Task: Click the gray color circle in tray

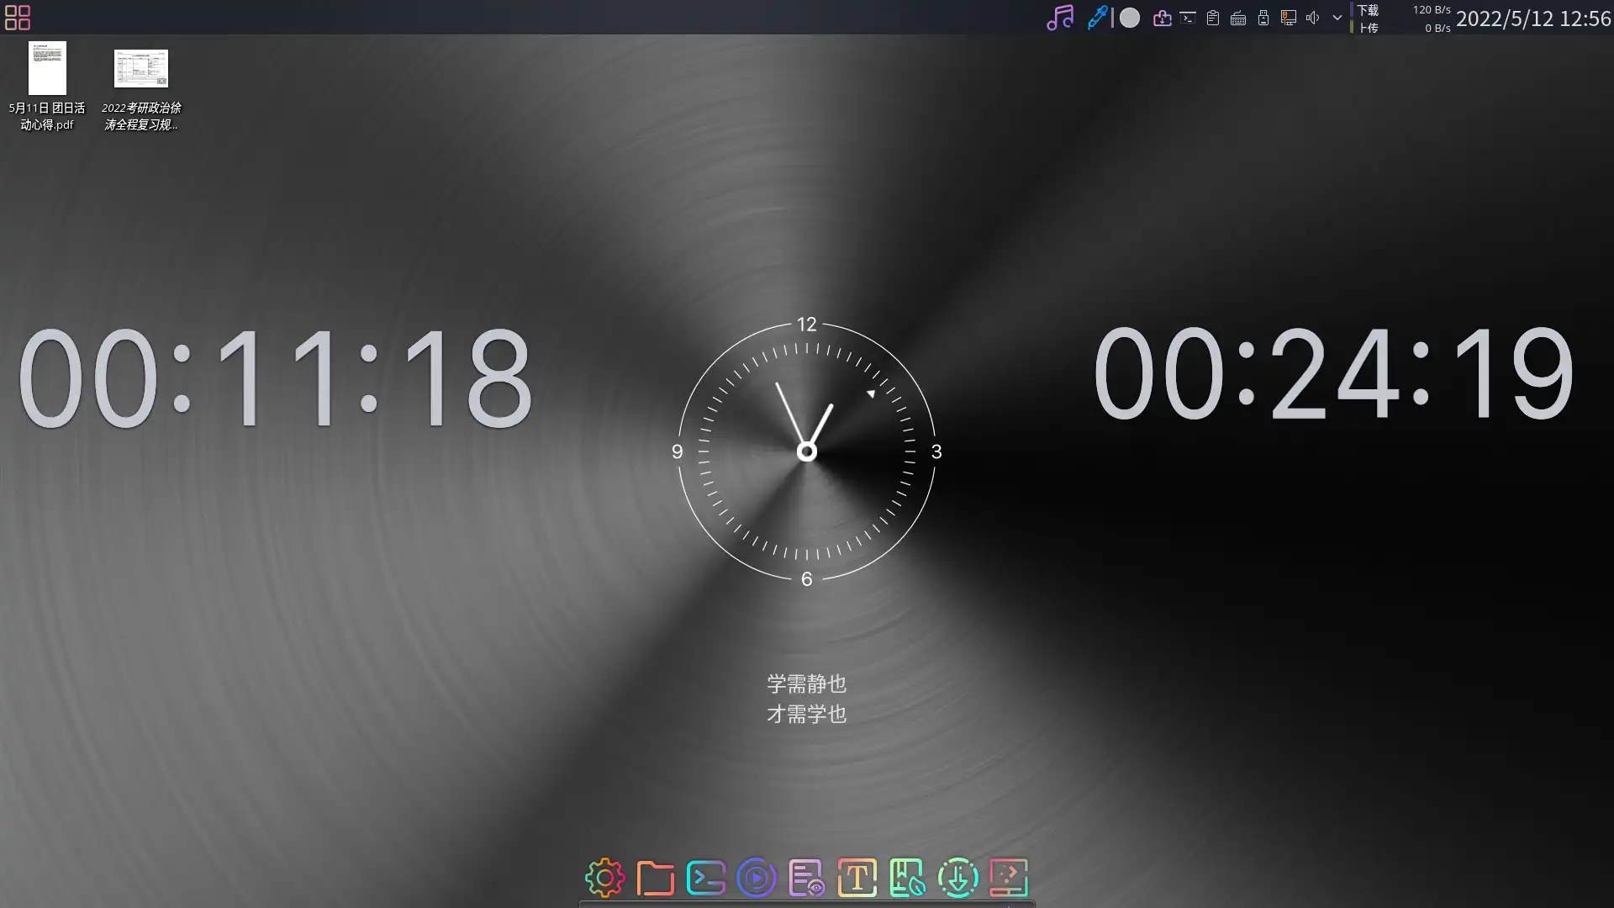Action: [x=1130, y=18]
